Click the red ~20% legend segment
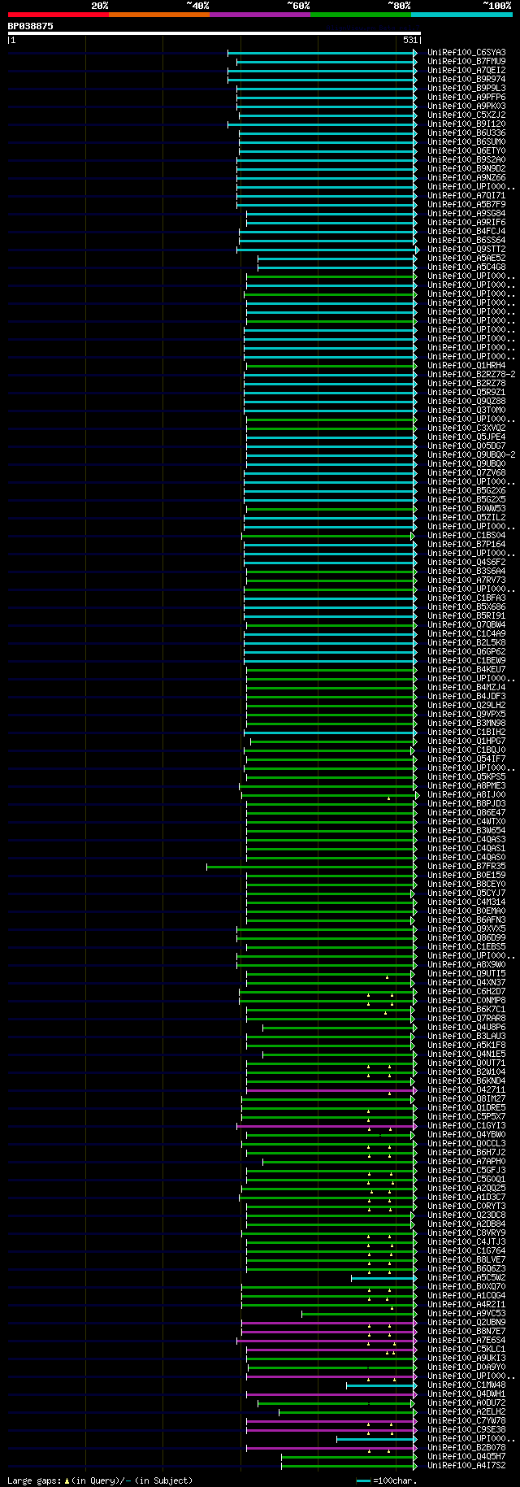 click(x=58, y=15)
